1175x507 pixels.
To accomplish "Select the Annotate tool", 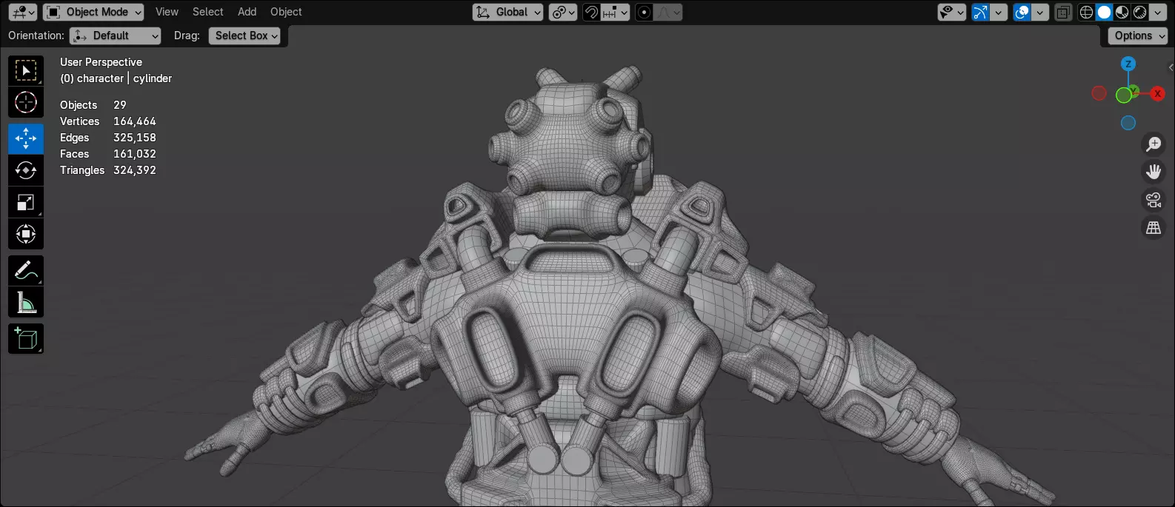I will tap(26, 270).
